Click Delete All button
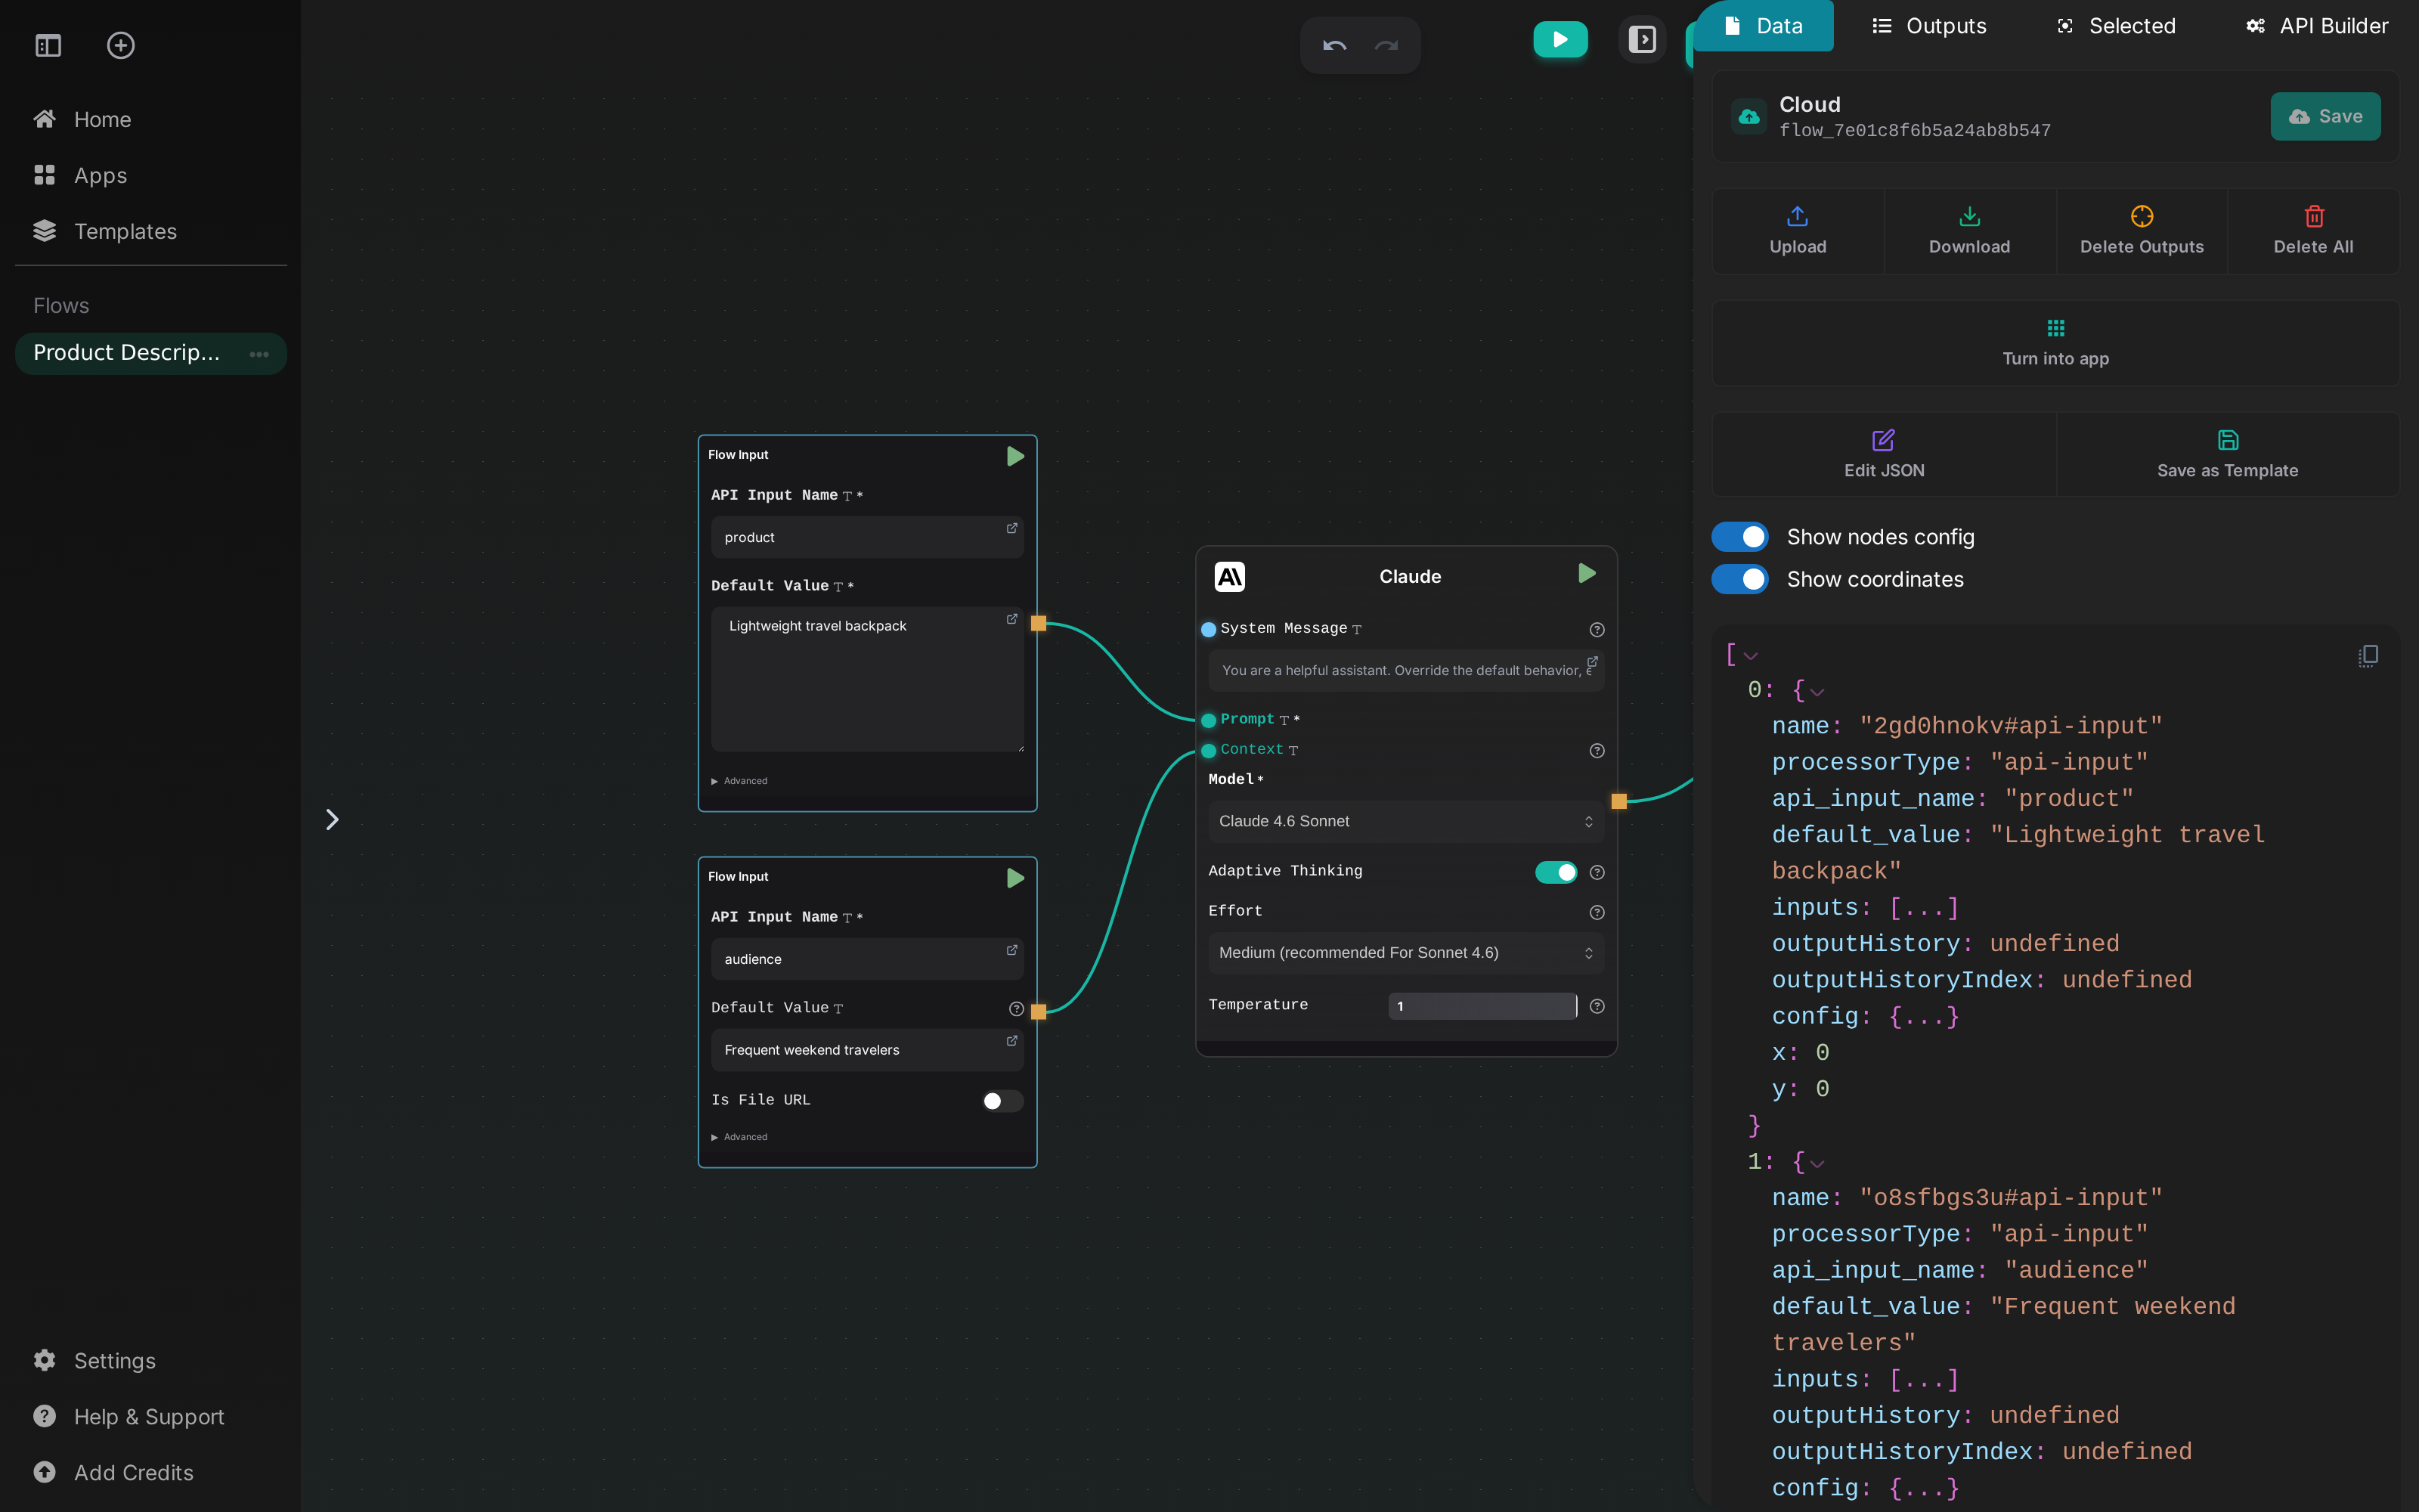 (x=2313, y=231)
